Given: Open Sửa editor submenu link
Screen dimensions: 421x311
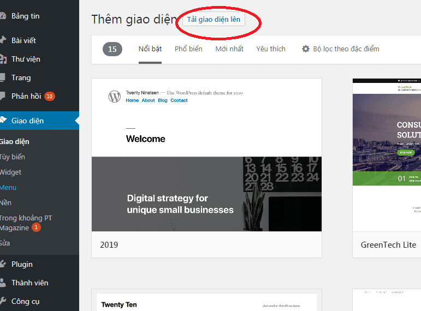Looking at the screenshot, I should [5, 243].
